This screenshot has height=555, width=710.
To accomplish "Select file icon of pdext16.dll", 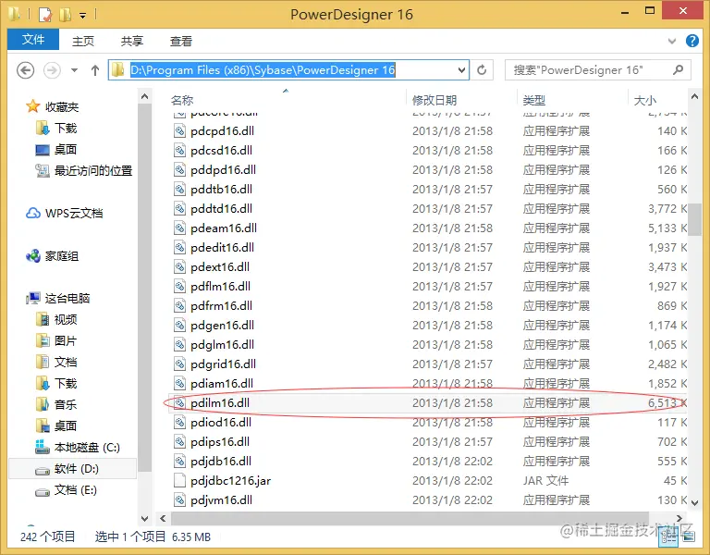I will click(179, 267).
